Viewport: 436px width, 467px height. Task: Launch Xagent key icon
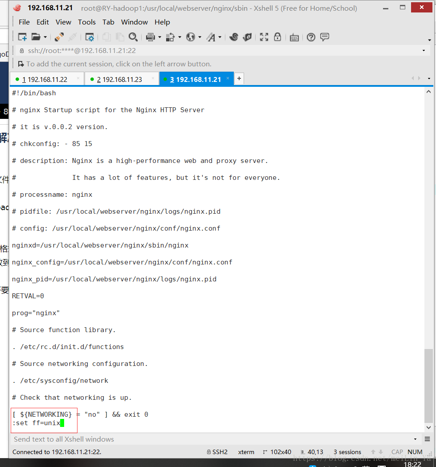point(247,37)
